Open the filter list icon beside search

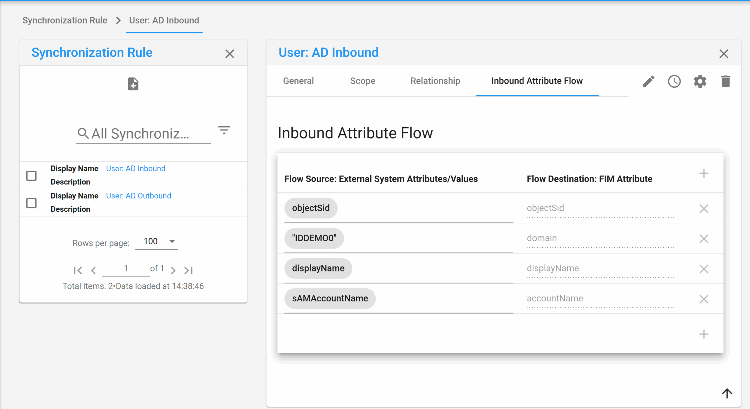click(224, 130)
